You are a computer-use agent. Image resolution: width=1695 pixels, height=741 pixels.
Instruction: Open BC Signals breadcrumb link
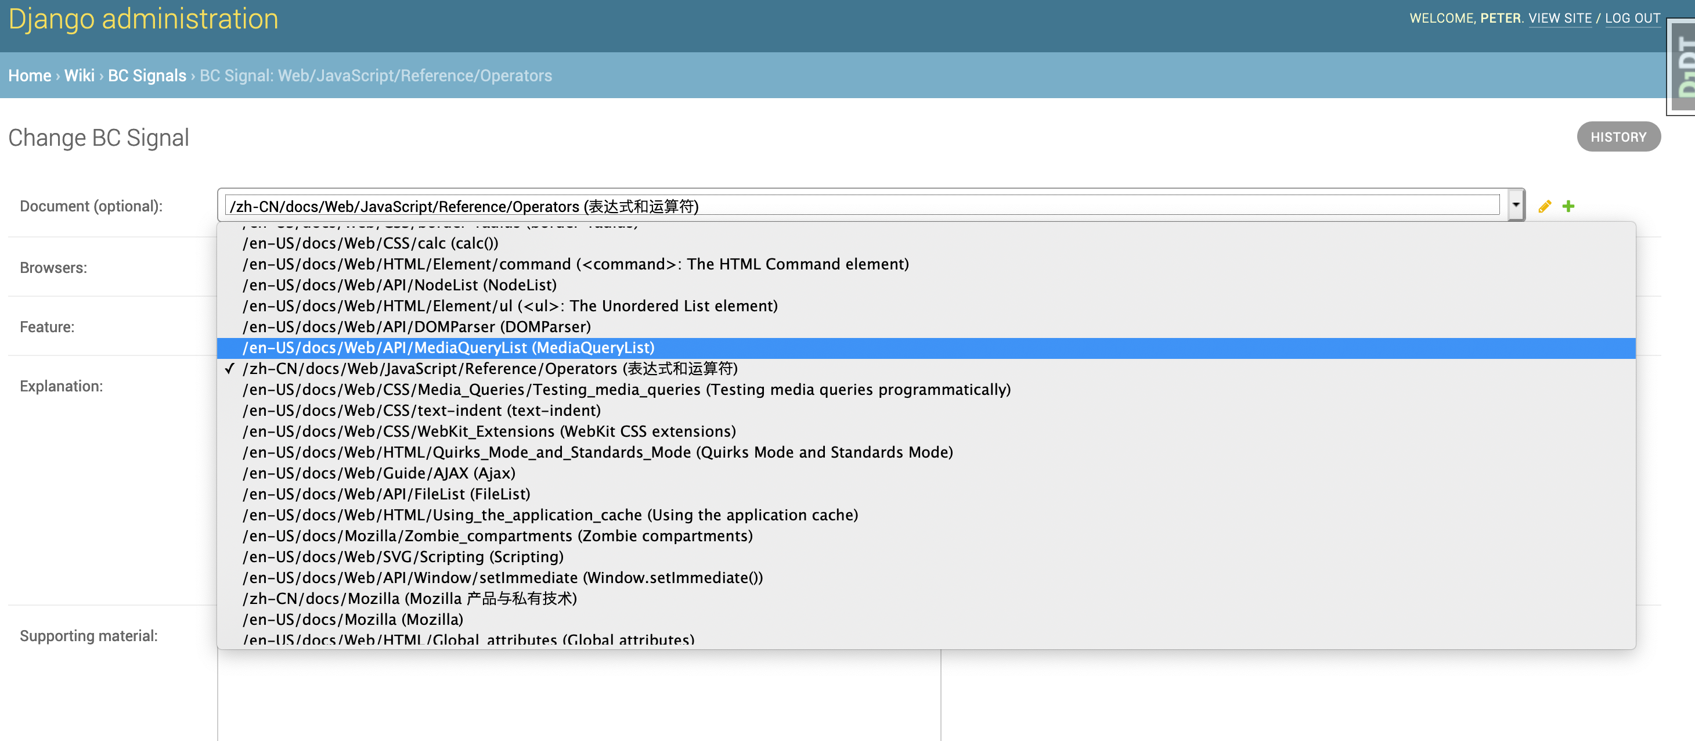147,75
